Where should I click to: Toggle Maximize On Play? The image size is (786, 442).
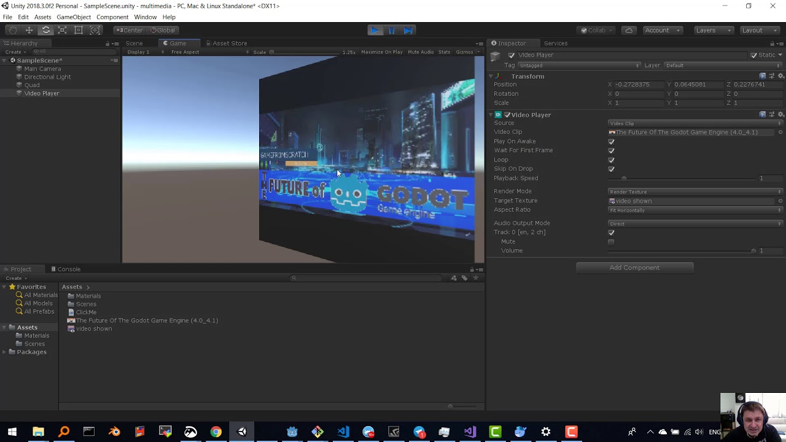[381, 52]
